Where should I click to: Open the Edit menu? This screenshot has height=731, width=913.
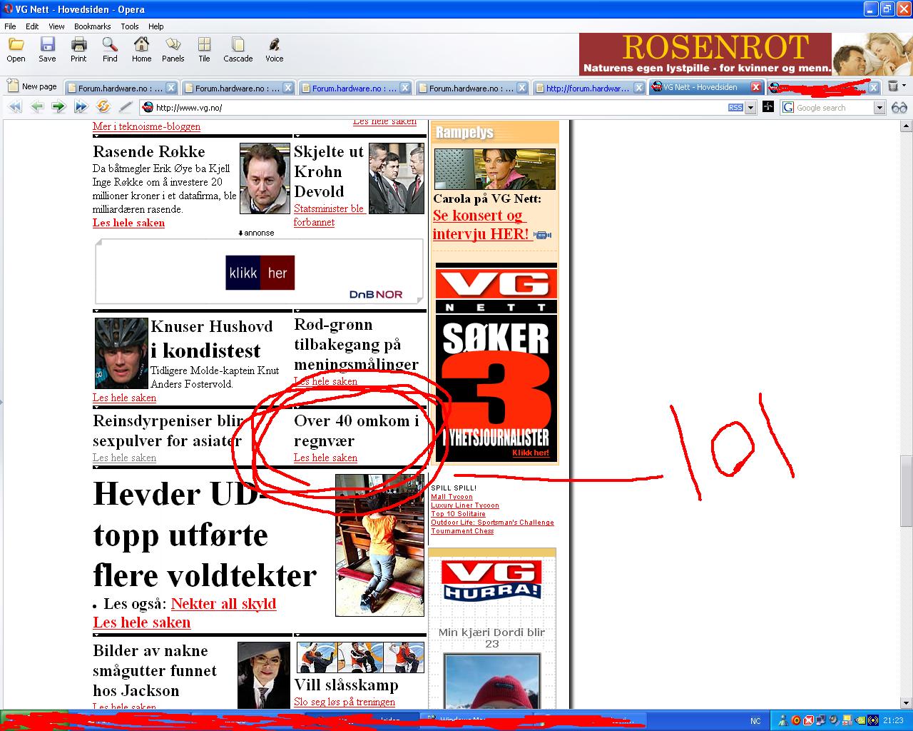tap(32, 26)
